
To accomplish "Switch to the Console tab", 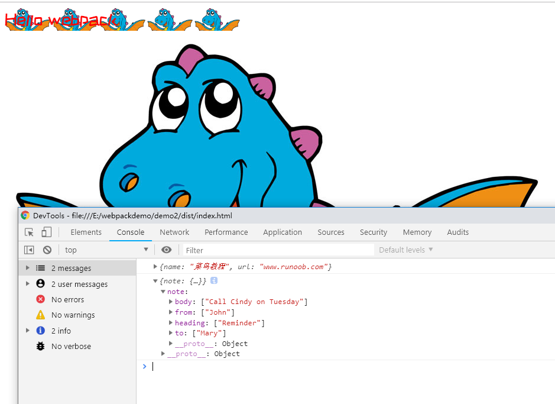I will click(131, 232).
